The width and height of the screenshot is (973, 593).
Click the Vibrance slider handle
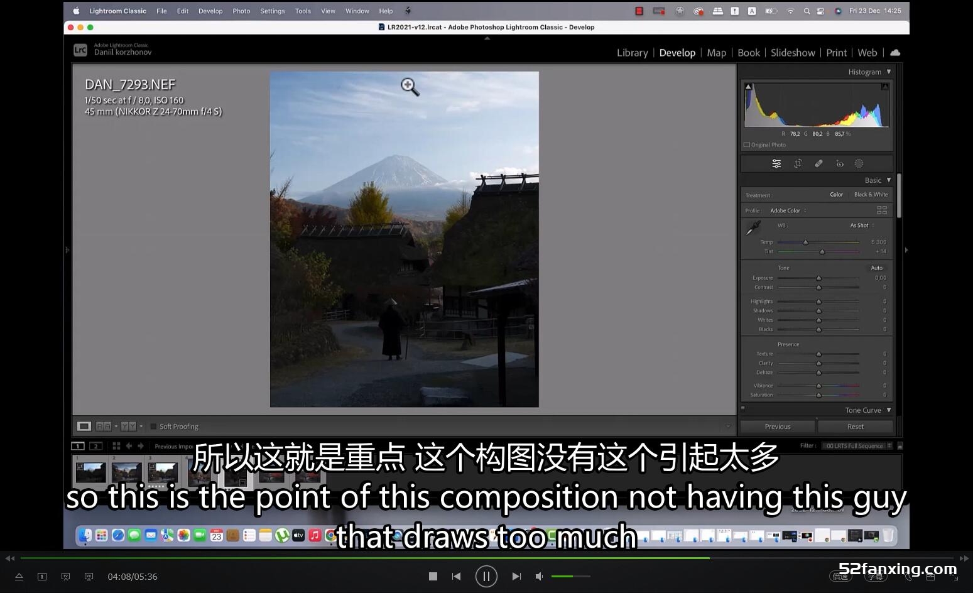[818, 386]
